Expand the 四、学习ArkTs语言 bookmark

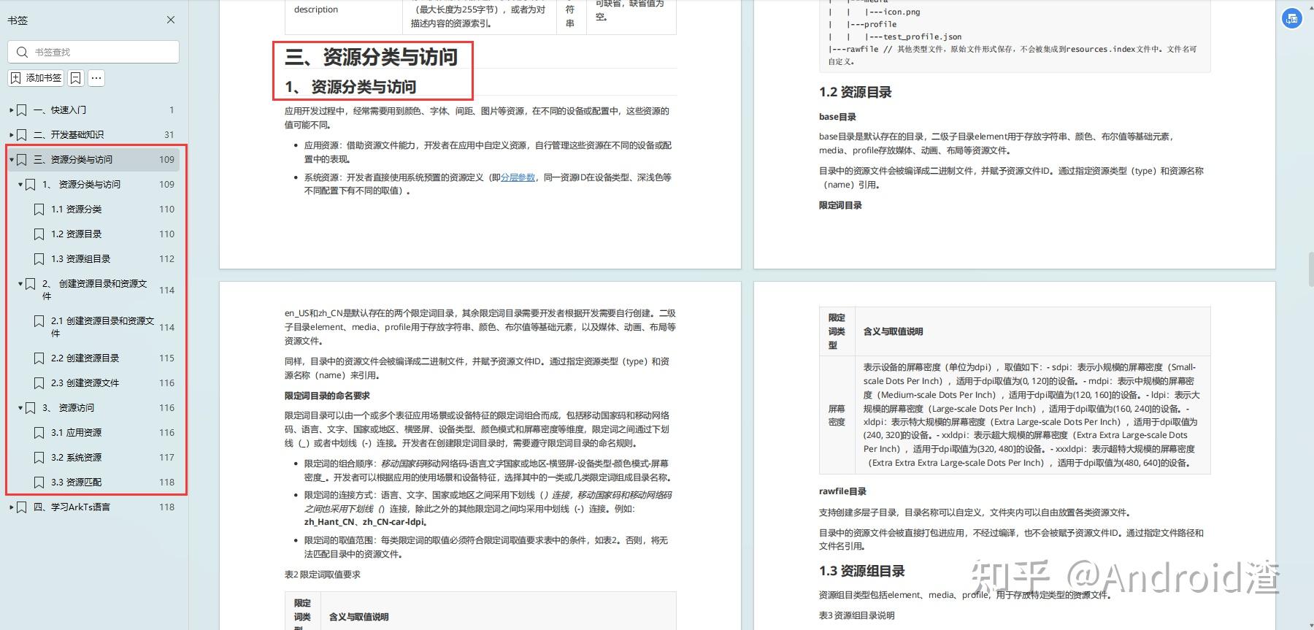[11, 507]
